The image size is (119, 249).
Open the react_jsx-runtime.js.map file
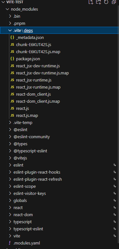pos(38,87)
